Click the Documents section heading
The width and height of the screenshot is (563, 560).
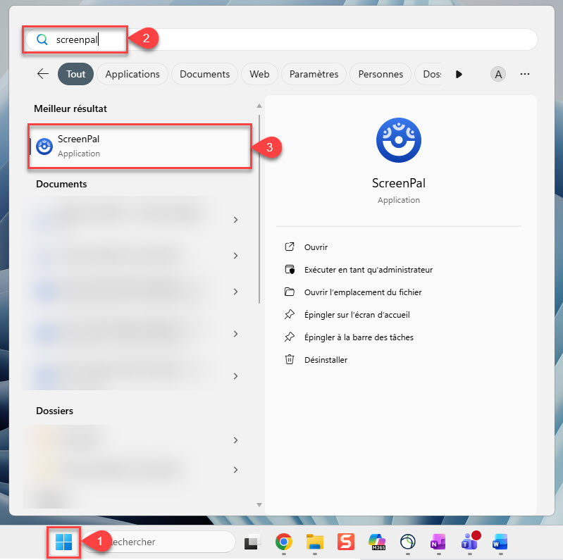[61, 184]
